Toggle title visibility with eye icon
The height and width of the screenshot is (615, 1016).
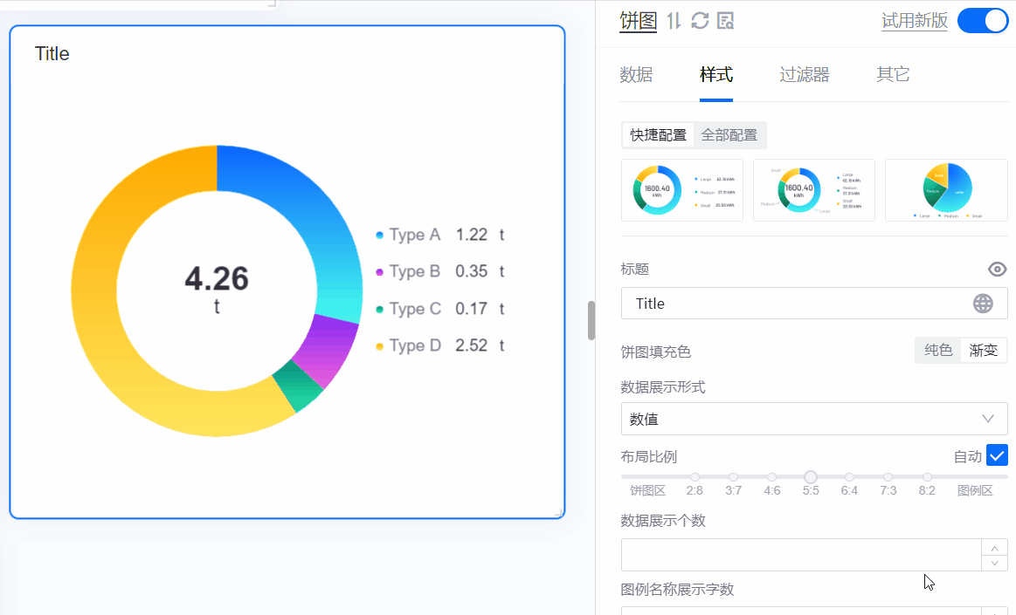(x=997, y=269)
